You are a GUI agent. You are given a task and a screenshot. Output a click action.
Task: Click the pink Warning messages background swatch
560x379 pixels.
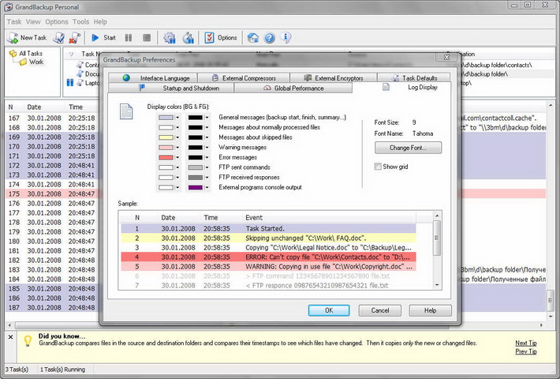(166, 148)
